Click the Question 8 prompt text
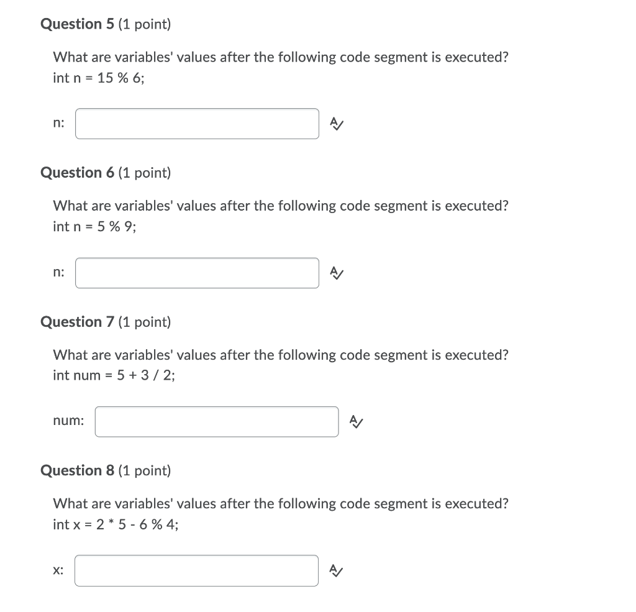Image resolution: width=636 pixels, height=612 pixels. [281, 503]
